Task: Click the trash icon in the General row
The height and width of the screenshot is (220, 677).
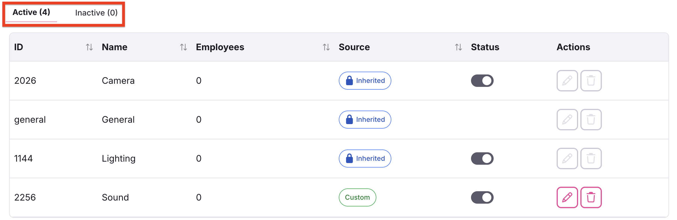Action: 591,120
